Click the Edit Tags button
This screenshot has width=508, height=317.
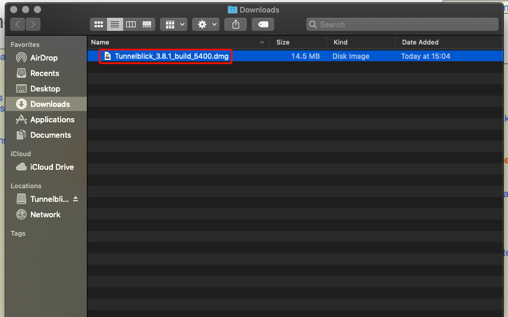(262, 24)
